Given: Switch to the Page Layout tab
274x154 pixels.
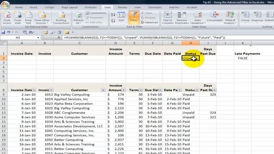Looking at the screenshot, I should [x=69, y=7].
